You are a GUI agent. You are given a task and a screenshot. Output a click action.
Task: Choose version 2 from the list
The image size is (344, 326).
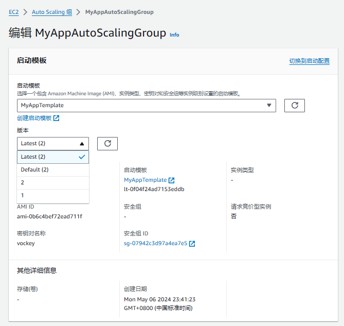pyautogui.click(x=53, y=183)
